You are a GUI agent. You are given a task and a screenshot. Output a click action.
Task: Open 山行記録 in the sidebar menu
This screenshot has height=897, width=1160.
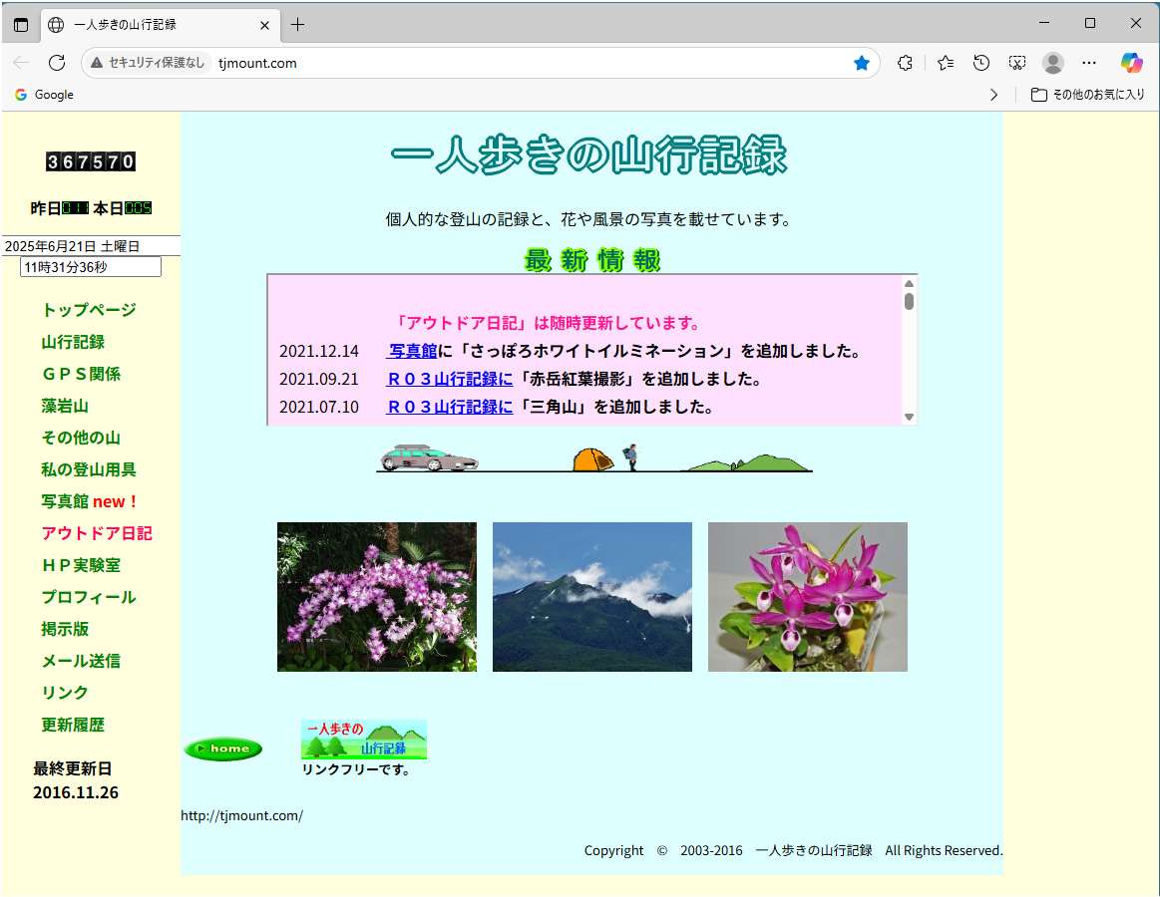tap(73, 342)
